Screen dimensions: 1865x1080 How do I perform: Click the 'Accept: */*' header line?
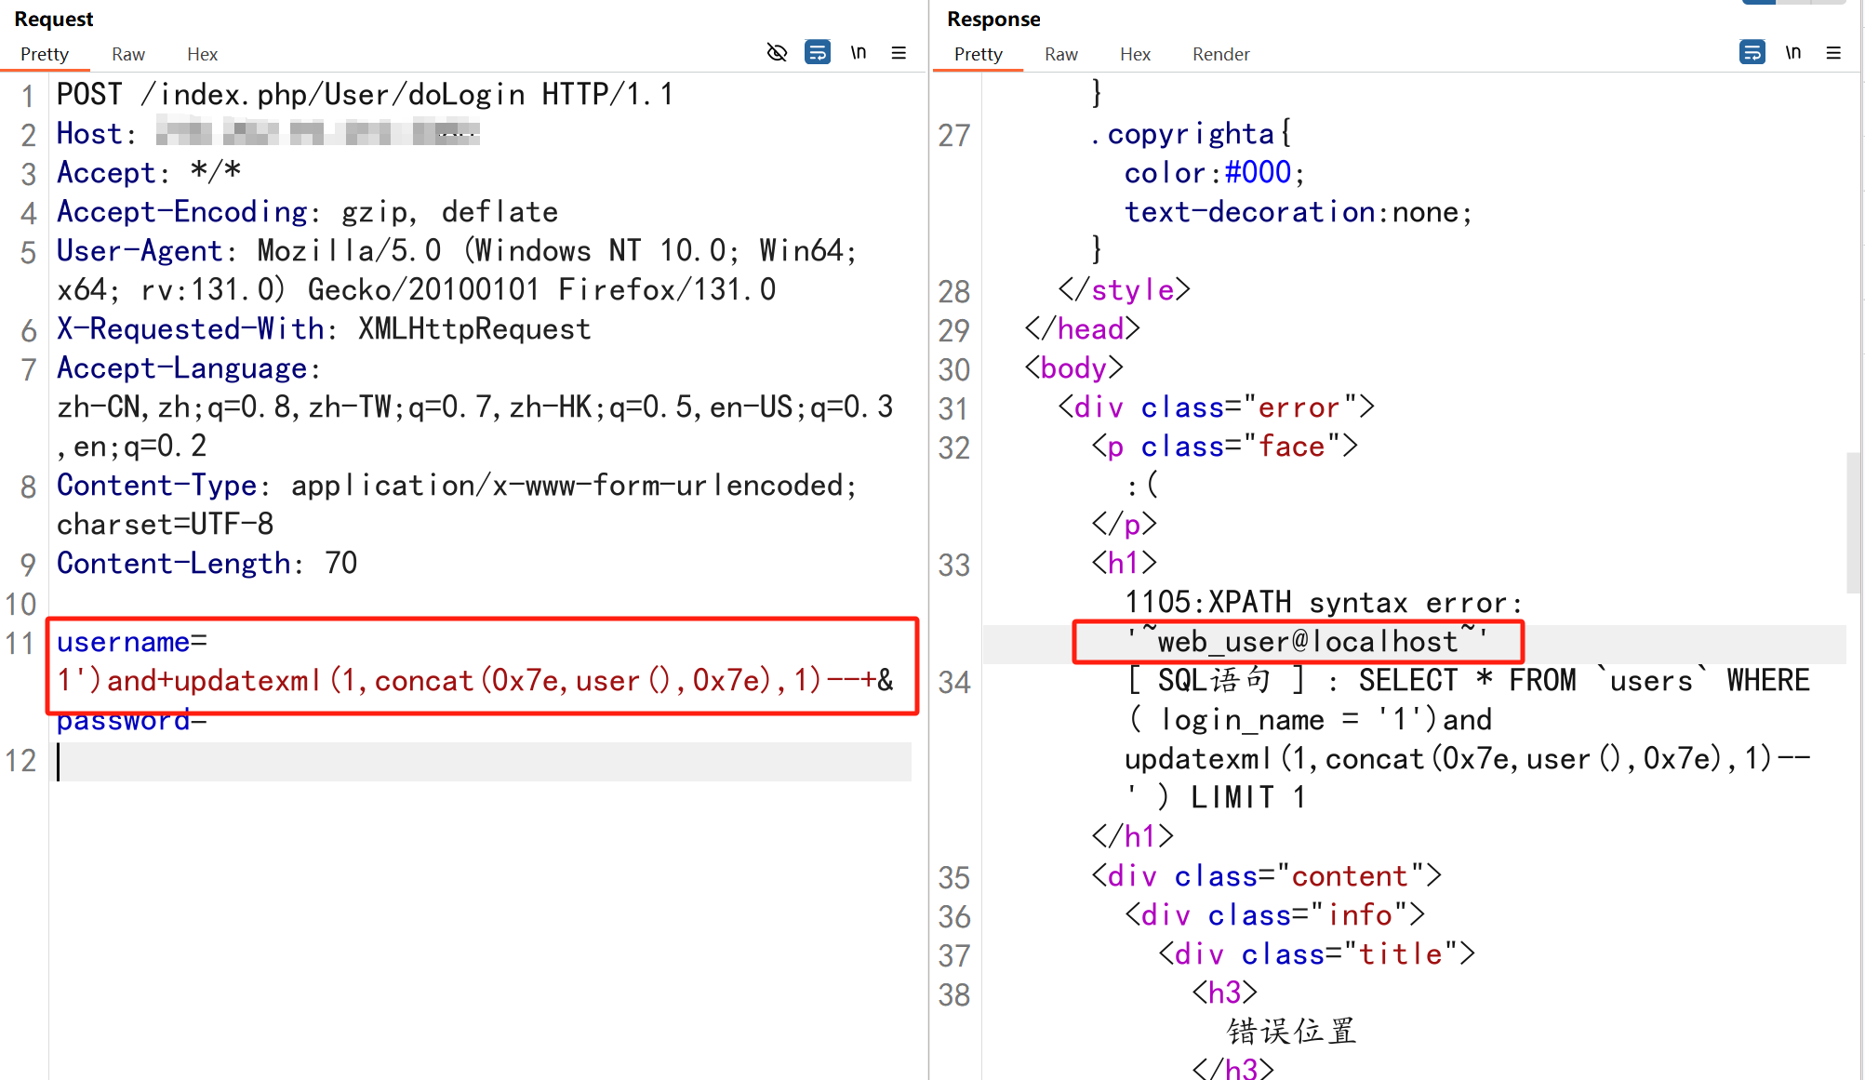[x=149, y=173]
